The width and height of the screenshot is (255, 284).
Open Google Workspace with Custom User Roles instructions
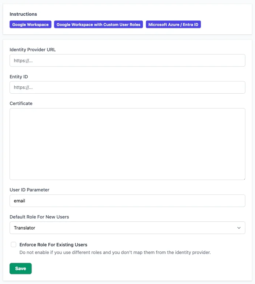tap(98, 25)
